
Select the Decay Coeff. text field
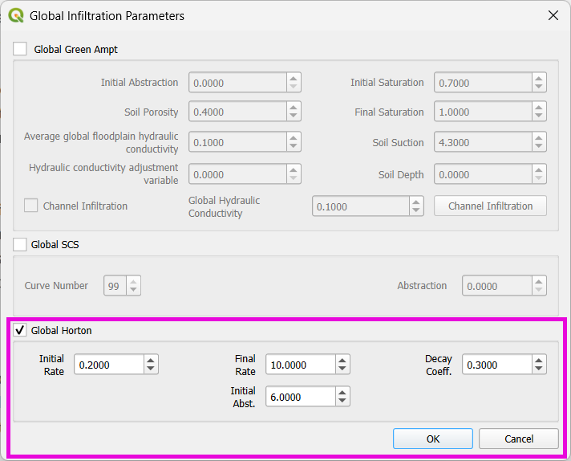[x=496, y=365]
